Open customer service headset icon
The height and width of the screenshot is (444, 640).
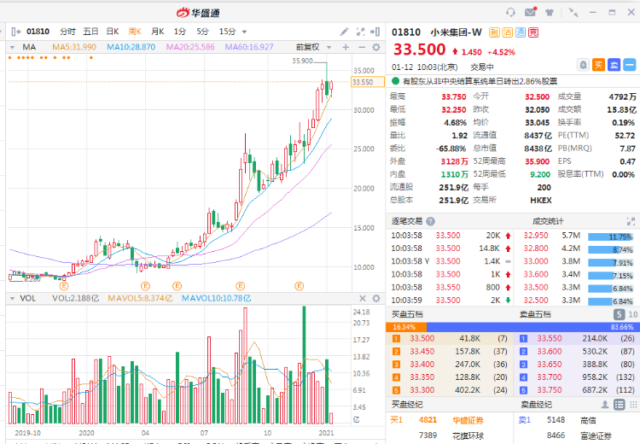pyautogui.click(x=510, y=12)
